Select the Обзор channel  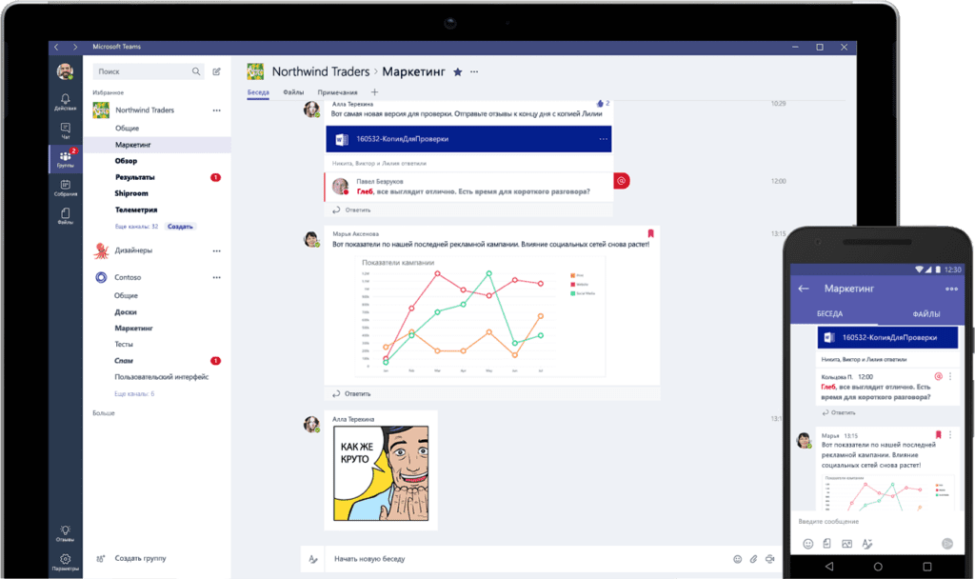(127, 160)
